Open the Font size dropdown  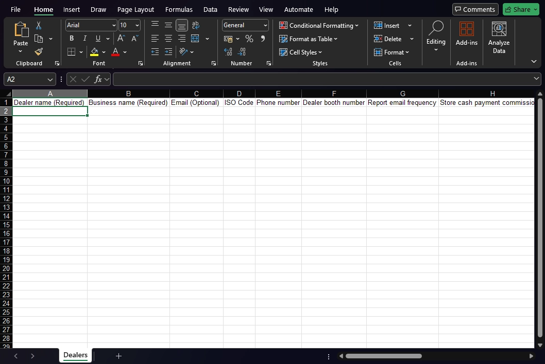pyautogui.click(x=138, y=25)
